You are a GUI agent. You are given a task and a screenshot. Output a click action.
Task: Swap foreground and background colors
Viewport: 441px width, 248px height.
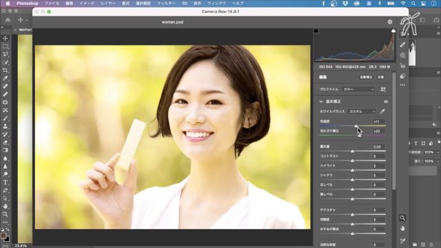(8, 229)
